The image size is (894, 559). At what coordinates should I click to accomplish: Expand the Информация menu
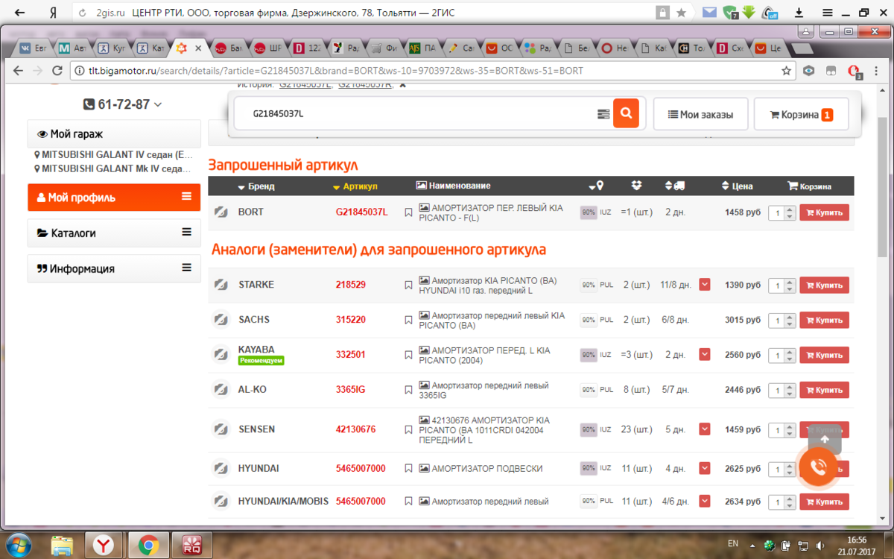pos(114,268)
